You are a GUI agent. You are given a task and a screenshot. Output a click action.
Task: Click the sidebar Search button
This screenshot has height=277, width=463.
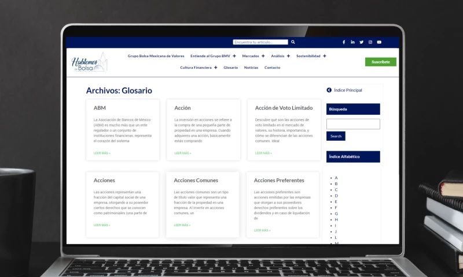click(336, 136)
